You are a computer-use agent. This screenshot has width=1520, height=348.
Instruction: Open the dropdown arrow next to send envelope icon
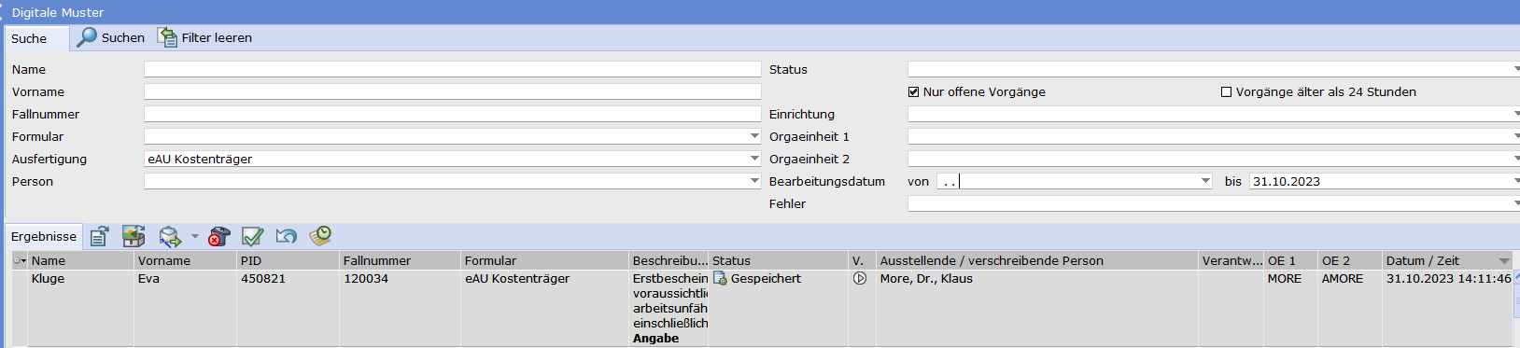pyautogui.click(x=194, y=236)
